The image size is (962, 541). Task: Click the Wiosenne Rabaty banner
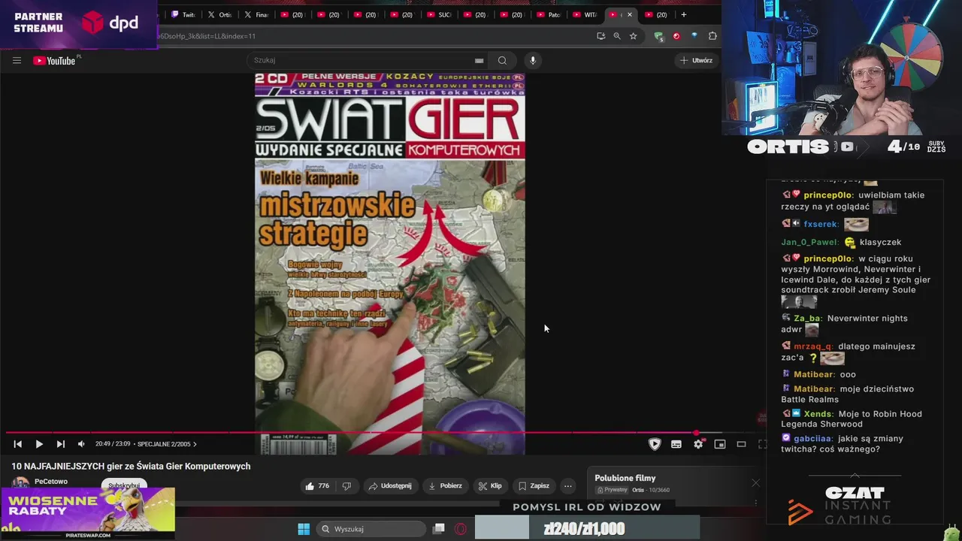(88, 514)
